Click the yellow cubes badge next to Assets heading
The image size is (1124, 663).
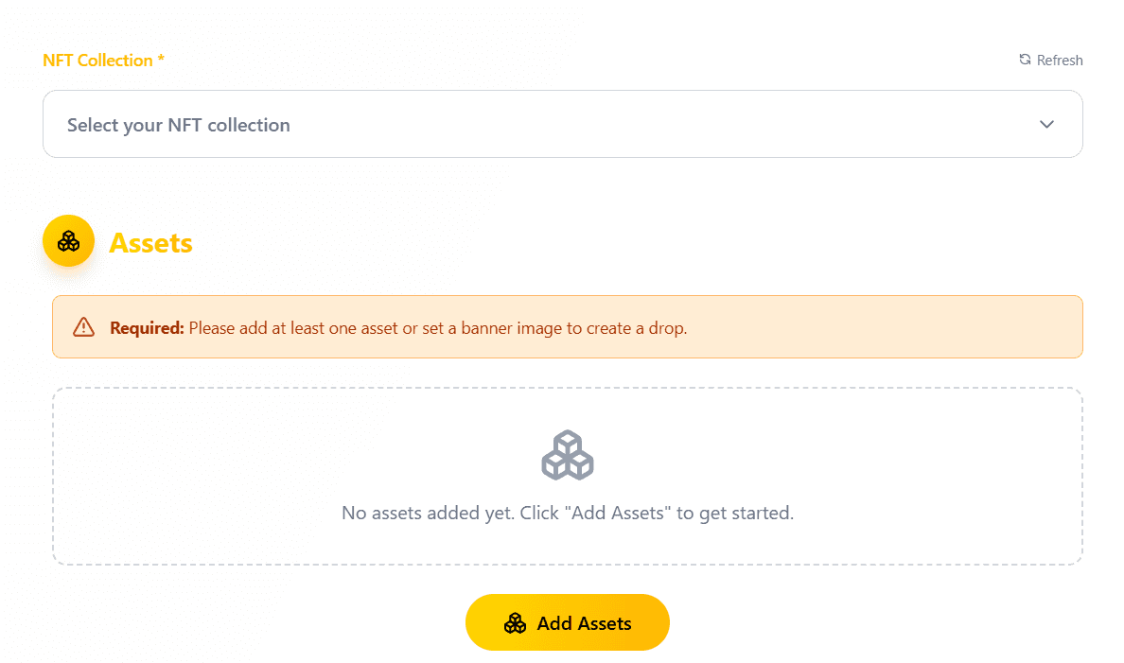[x=68, y=240]
